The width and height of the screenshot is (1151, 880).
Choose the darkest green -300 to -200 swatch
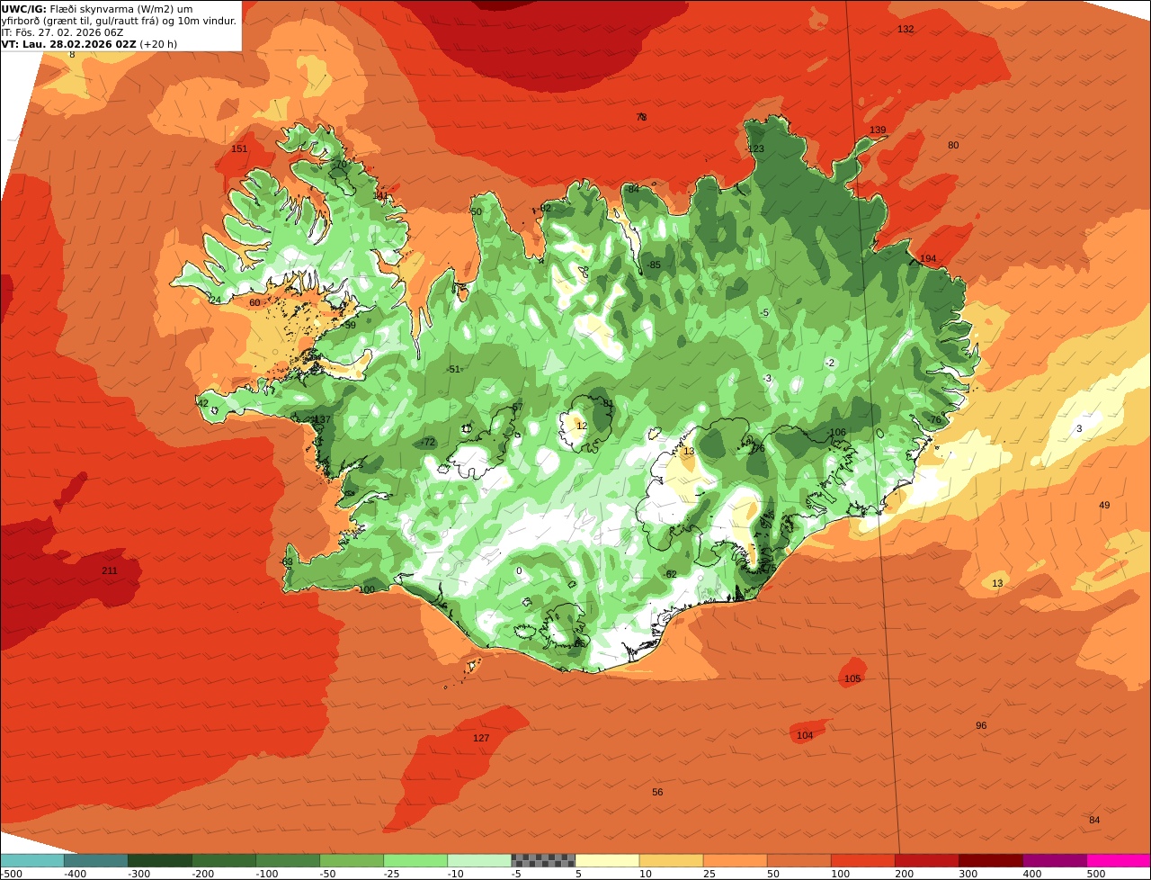(160, 860)
